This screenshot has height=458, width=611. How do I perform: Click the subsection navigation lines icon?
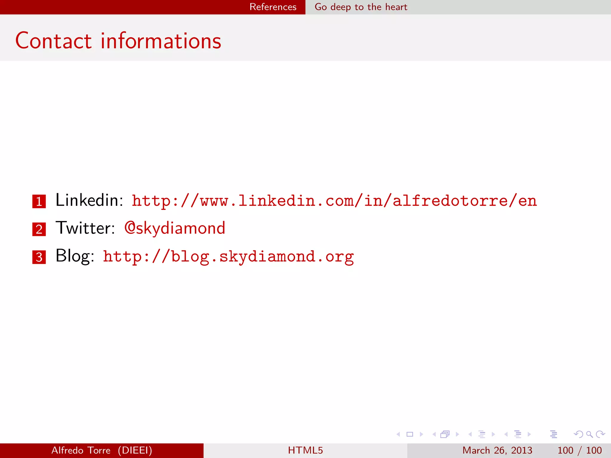point(482,434)
